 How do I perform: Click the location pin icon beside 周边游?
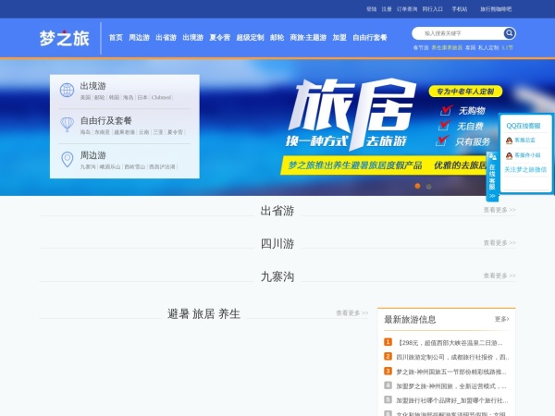(67, 159)
